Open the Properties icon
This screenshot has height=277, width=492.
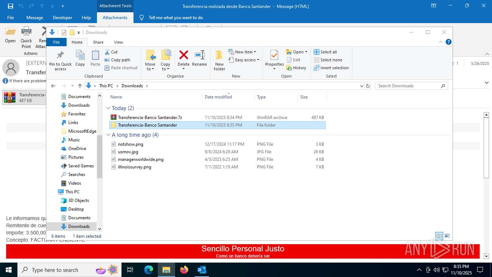[274, 55]
